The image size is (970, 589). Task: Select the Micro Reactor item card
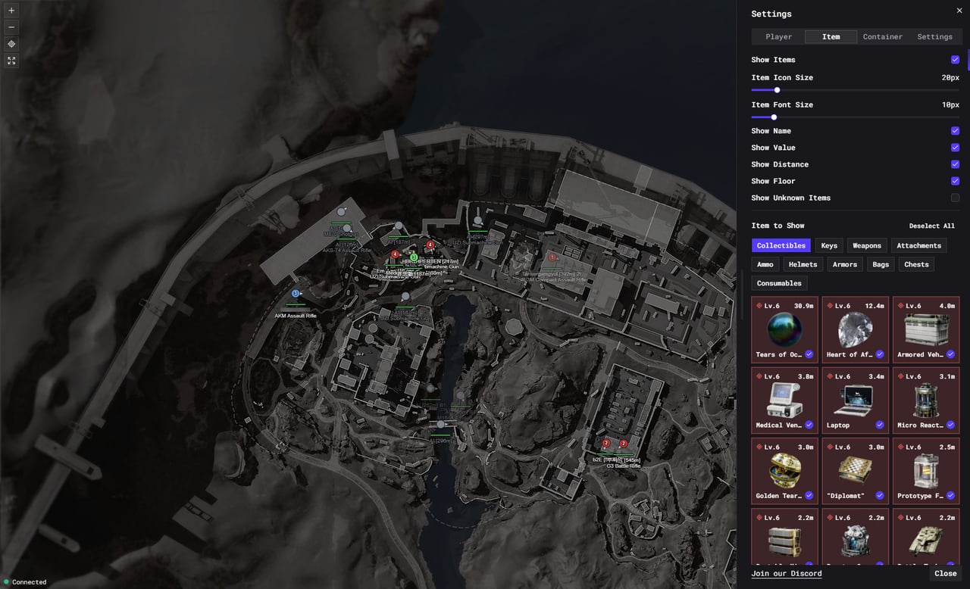point(926,400)
